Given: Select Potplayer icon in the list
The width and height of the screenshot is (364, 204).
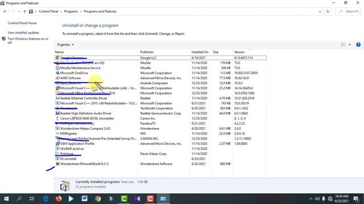Looking at the screenshot, I should coord(57,154).
